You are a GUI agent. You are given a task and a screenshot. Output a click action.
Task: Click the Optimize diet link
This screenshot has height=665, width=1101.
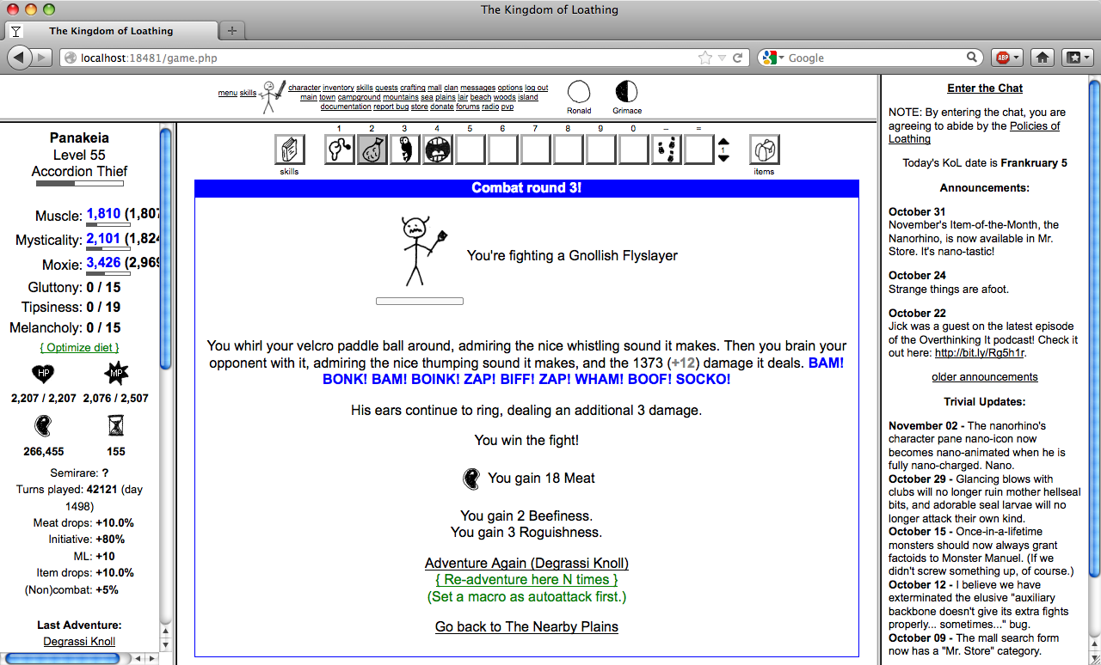click(79, 347)
